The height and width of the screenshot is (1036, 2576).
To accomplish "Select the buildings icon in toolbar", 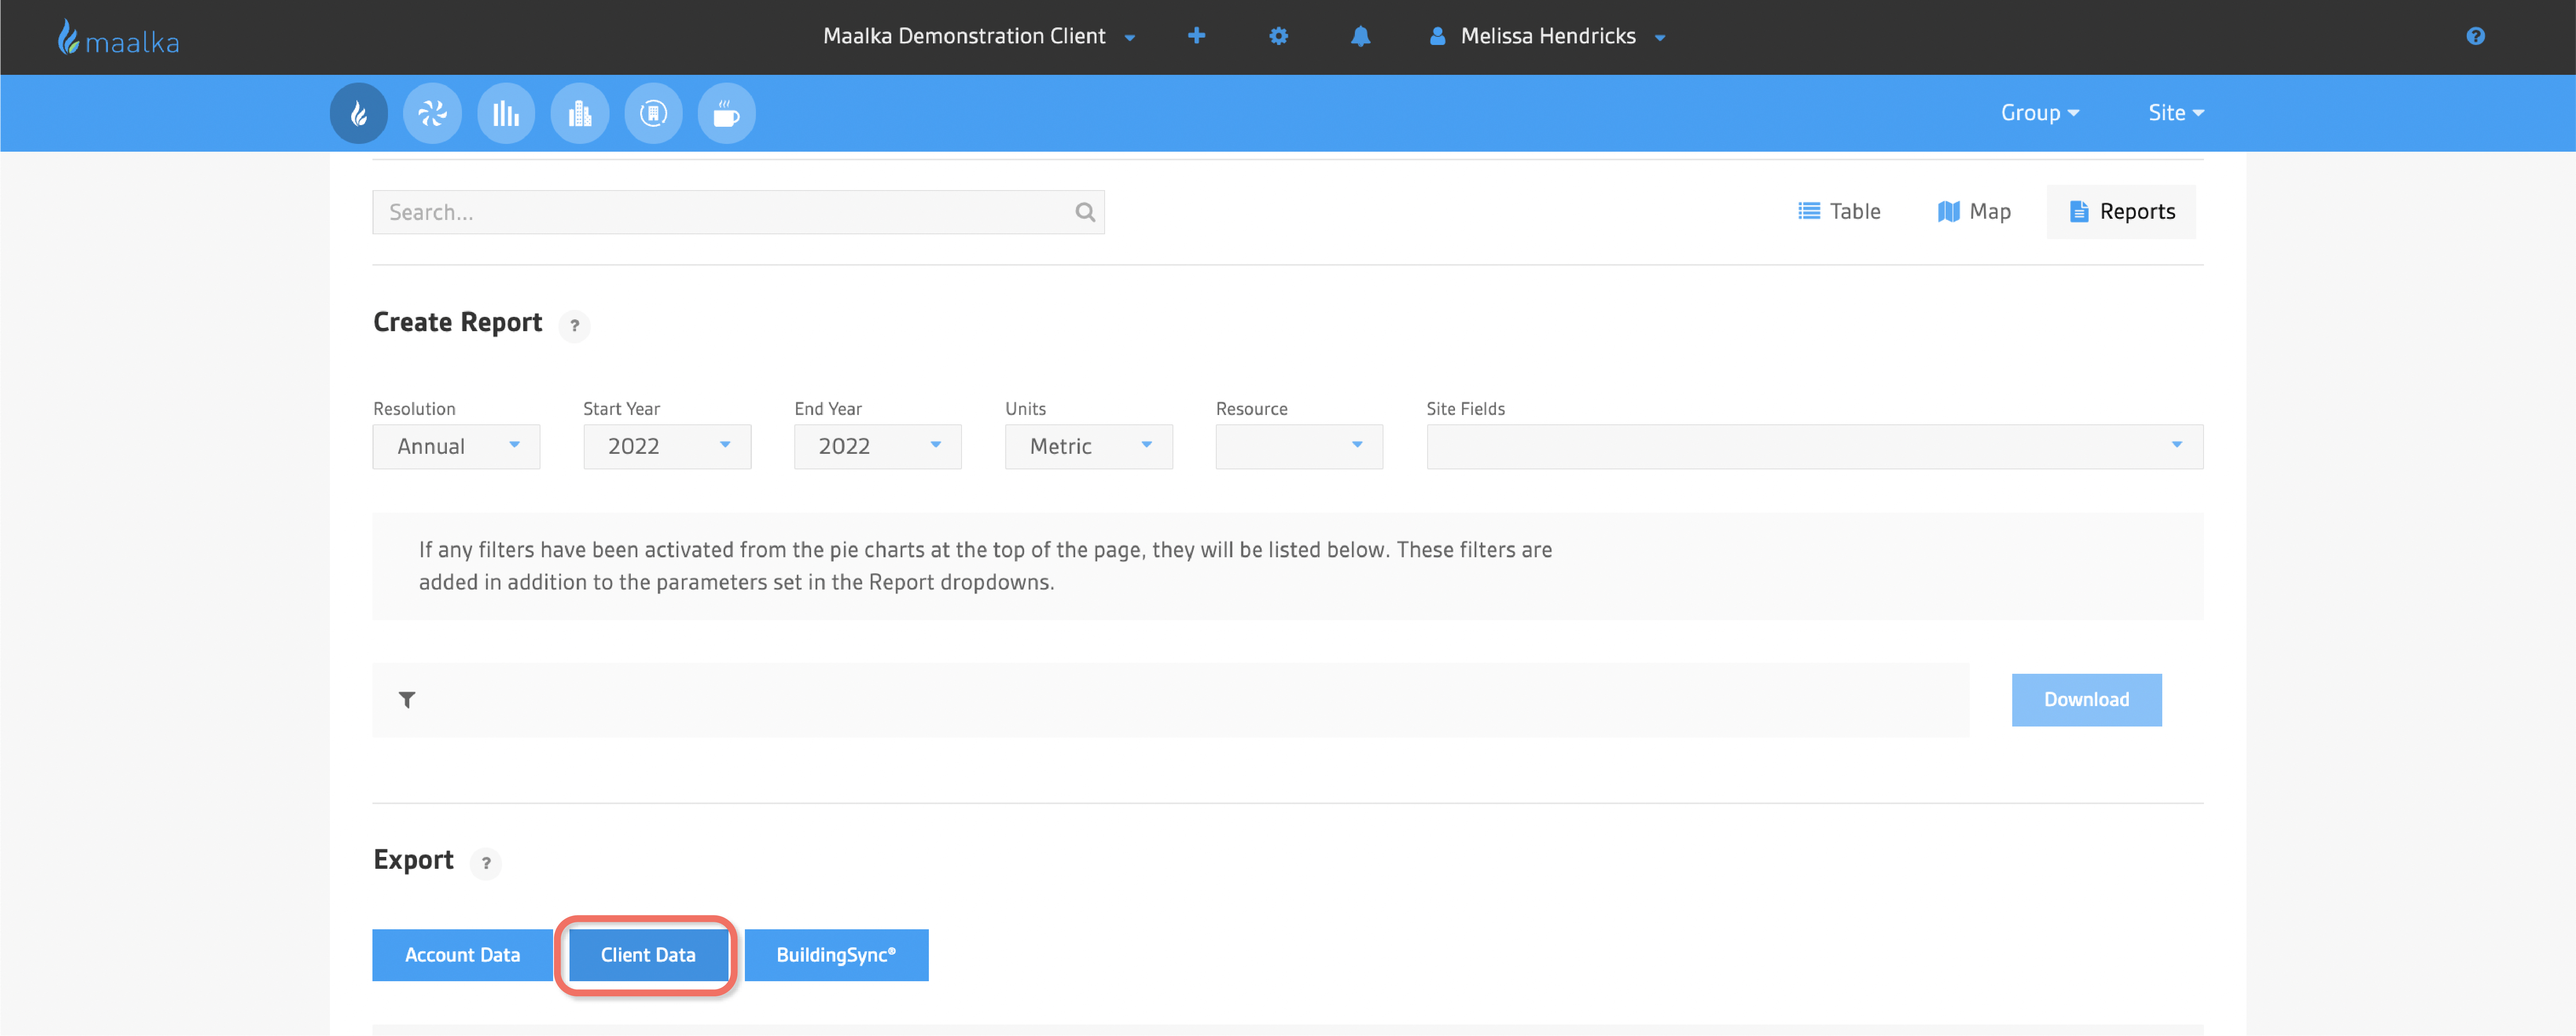I will pyautogui.click(x=580, y=113).
